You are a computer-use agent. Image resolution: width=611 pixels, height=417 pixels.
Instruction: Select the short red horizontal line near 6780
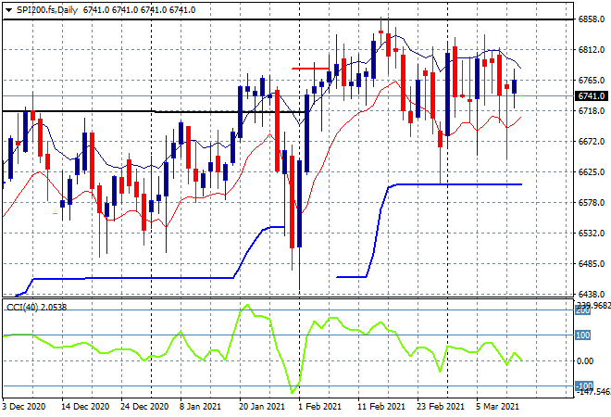tap(310, 69)
